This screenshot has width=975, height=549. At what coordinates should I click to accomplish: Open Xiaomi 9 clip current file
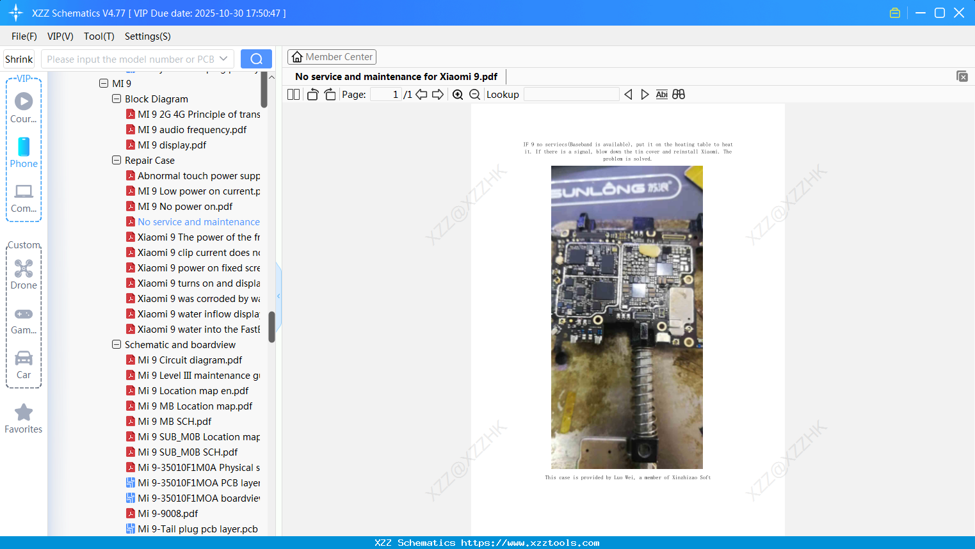[199, 253]
